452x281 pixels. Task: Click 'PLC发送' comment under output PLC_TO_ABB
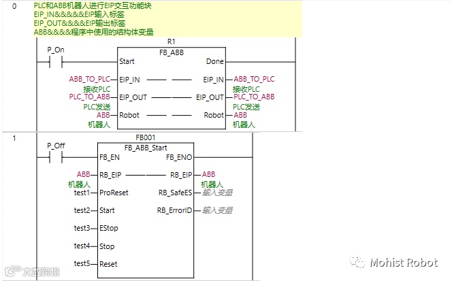[x=246, y=107]
